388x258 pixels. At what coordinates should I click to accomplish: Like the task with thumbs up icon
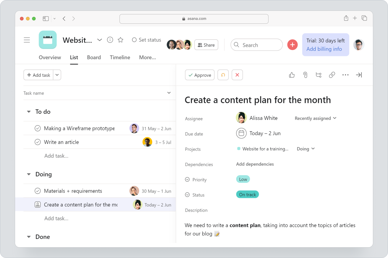[x=292, y=75]
